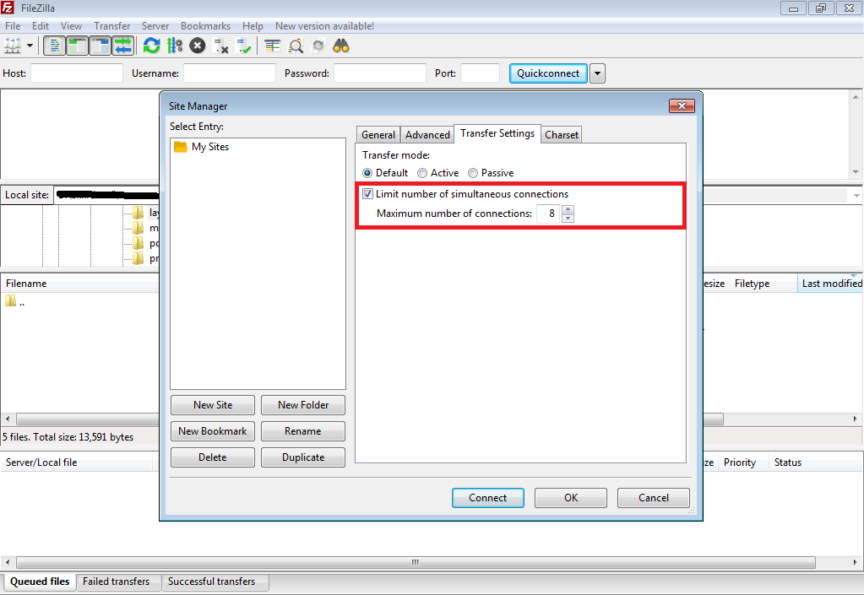
Task: Toggle directory comparison icon
Action: pos(296,46)
